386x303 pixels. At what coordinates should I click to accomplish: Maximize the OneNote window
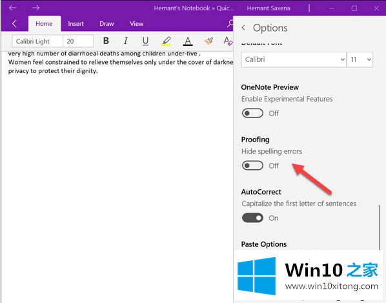[354, 8]
